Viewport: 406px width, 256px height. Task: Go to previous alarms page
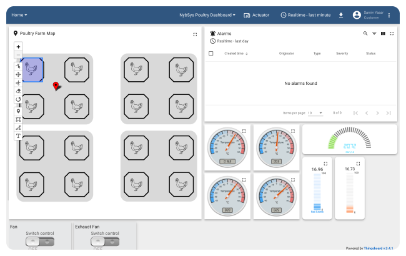click(x=367, y=113)
